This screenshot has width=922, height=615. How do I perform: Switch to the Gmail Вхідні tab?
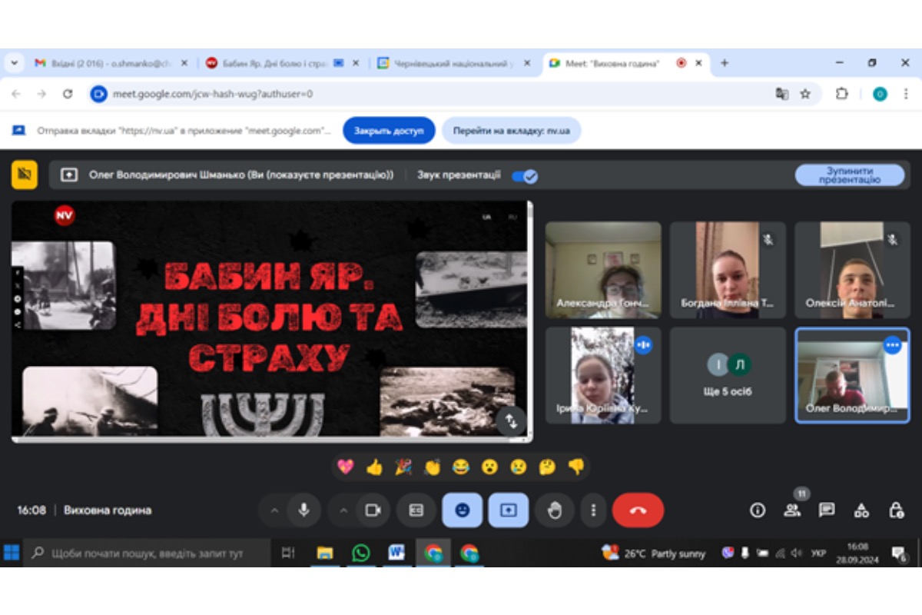point(111,63)
